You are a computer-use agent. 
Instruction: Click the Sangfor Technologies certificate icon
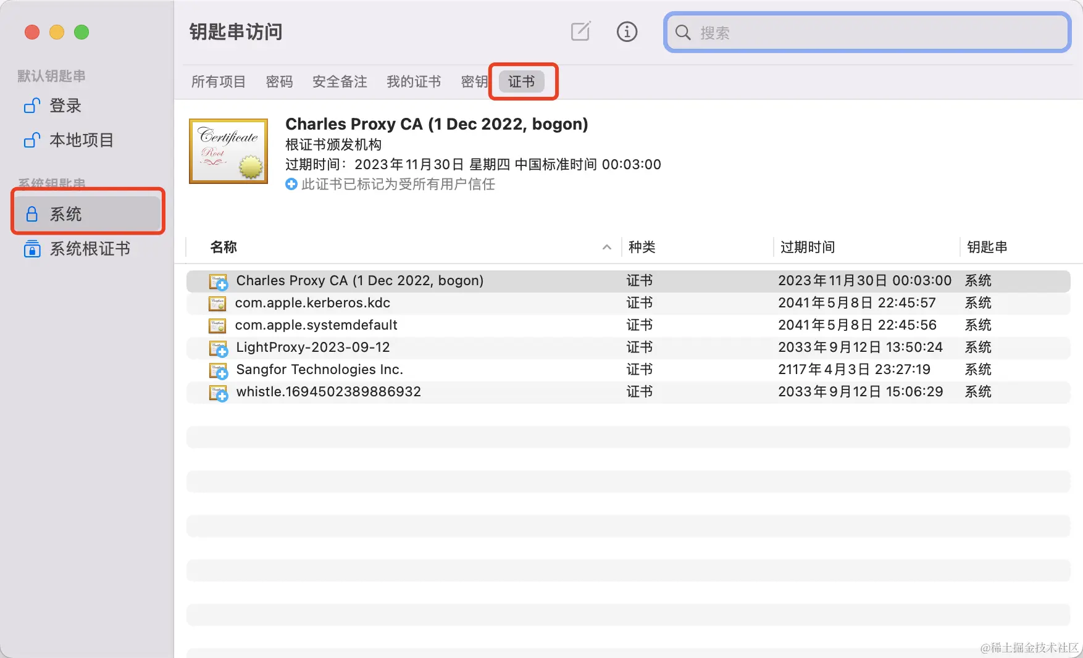point(218,370)
